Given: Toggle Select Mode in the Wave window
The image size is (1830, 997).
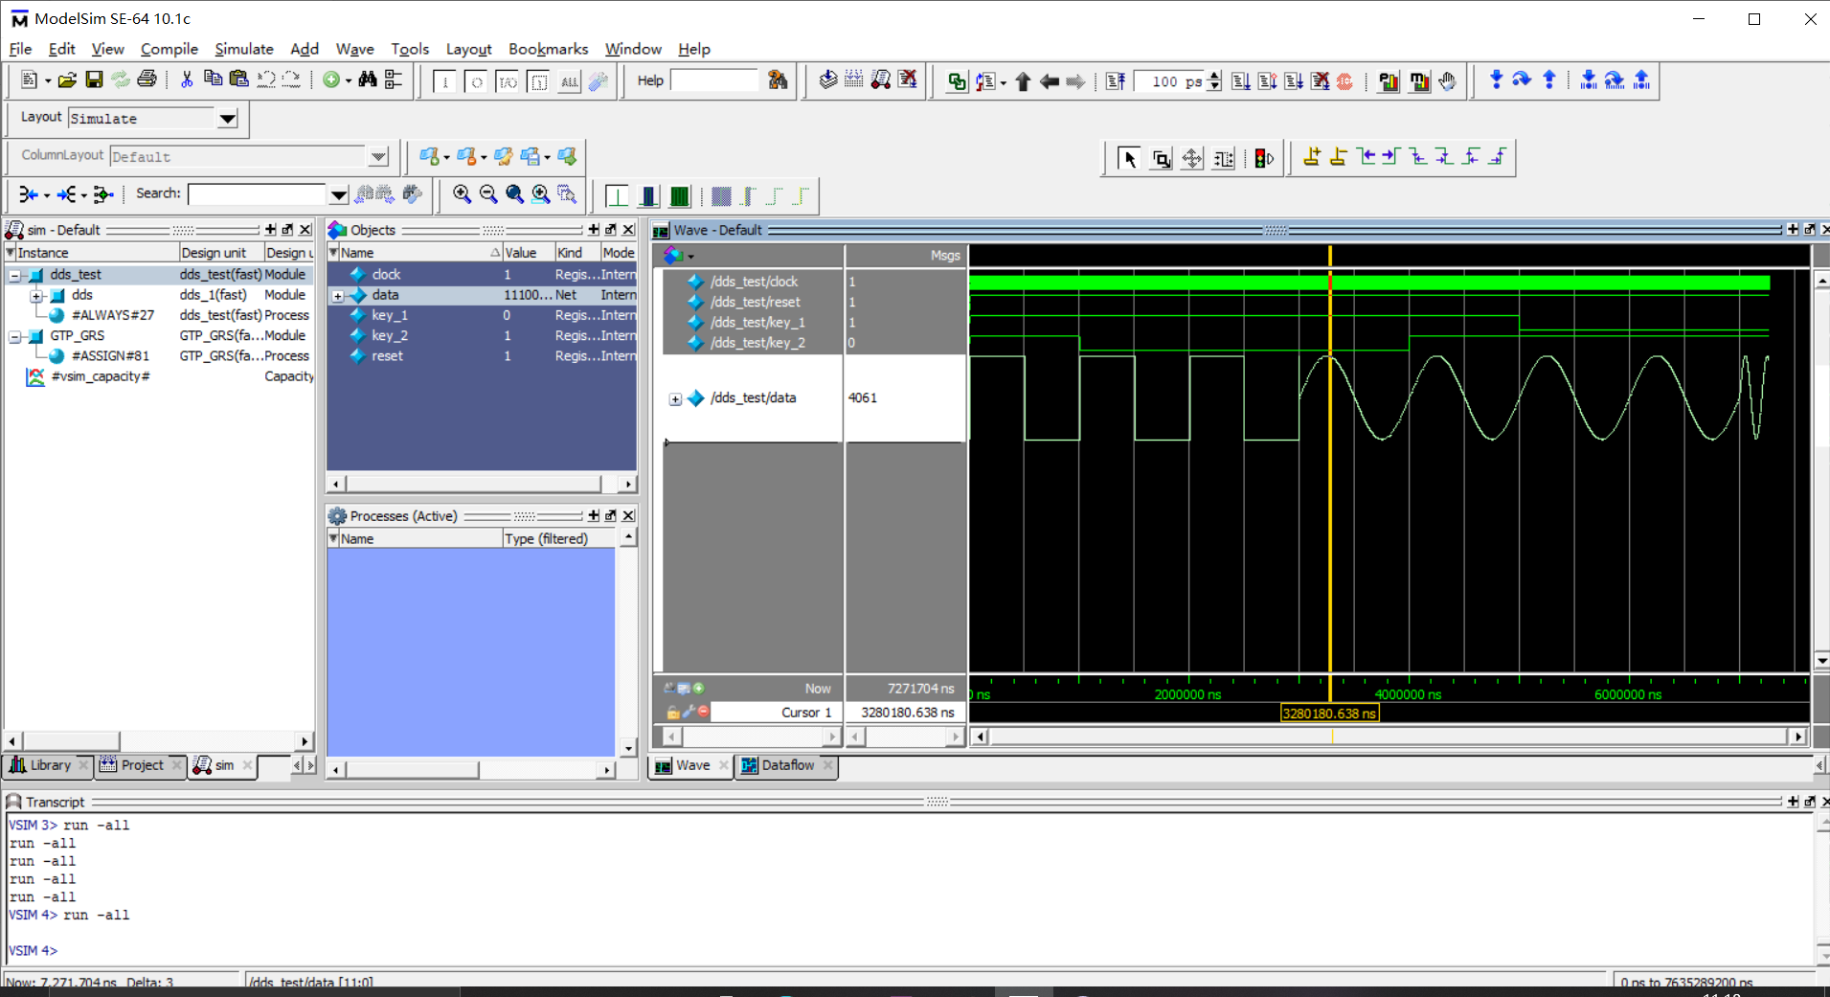Looking at the screenshot, I should point(1130,157).
